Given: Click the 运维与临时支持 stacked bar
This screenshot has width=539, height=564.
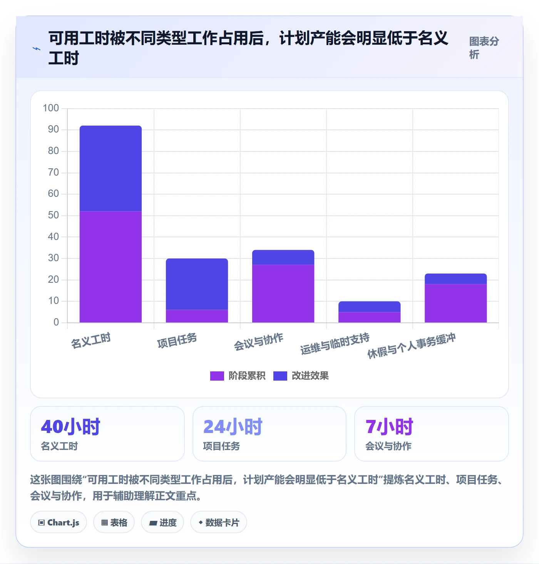Looking at the screenshot, I should [369, 312].
